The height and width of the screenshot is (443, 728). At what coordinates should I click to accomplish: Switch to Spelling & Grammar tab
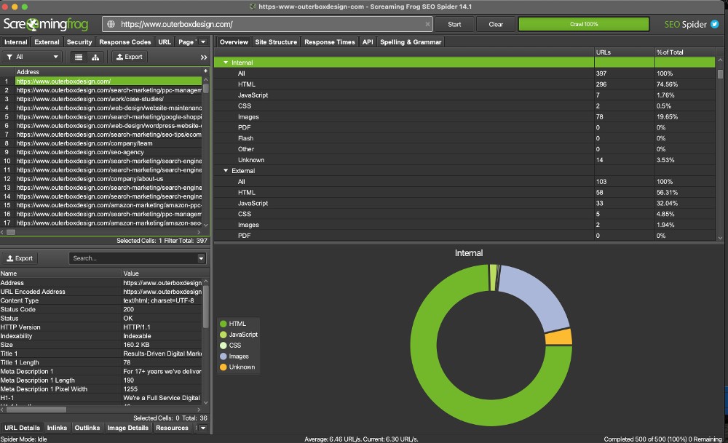click(x=411, y=41)
